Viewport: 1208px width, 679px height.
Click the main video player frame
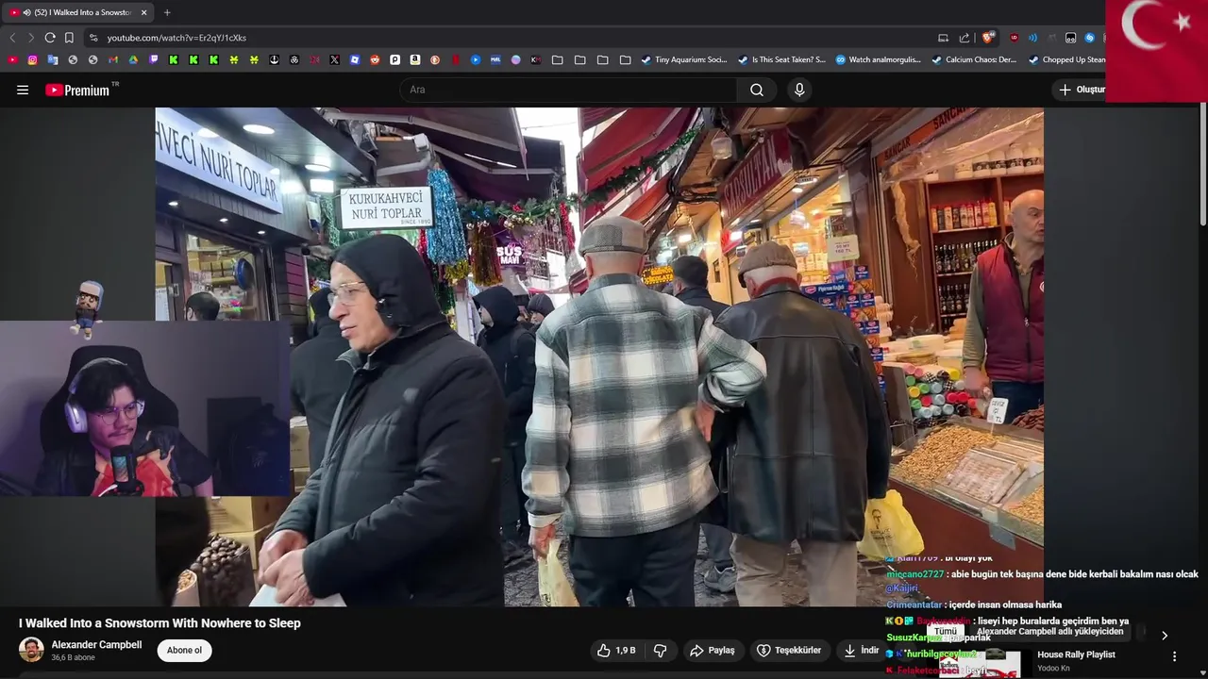point(599,356)
